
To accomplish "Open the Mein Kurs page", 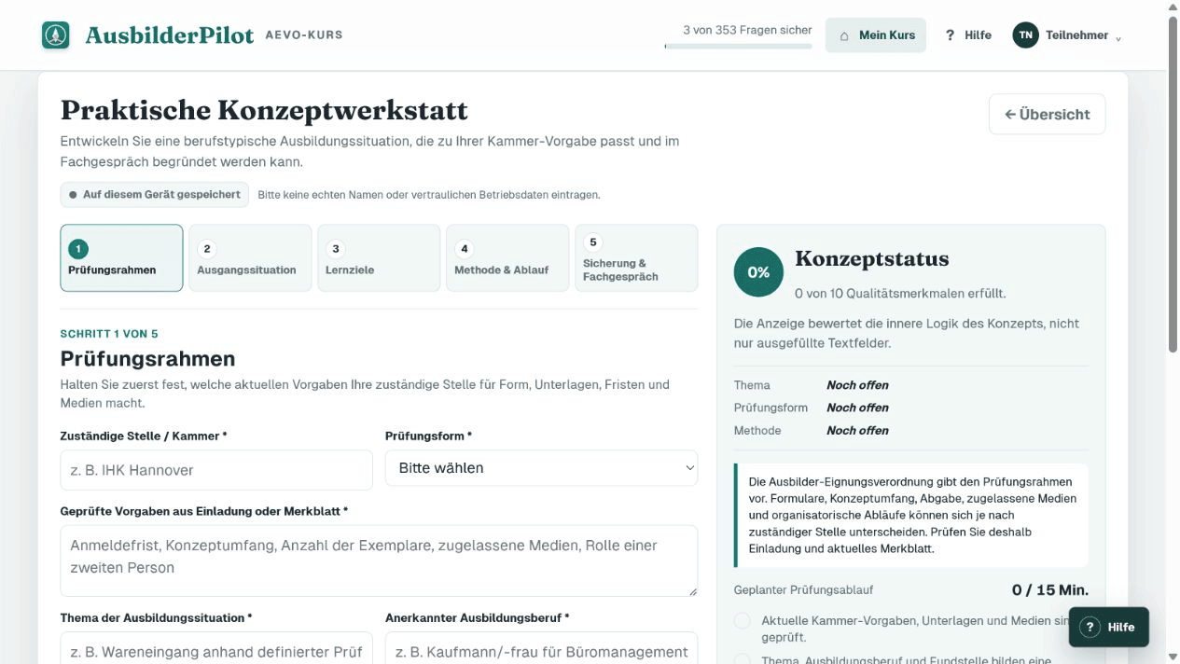I will [x=876, y=35].
